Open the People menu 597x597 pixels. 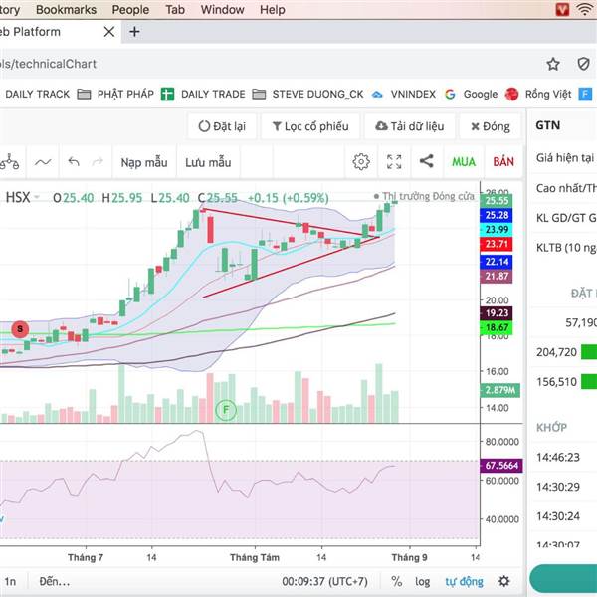coord(130,9)
